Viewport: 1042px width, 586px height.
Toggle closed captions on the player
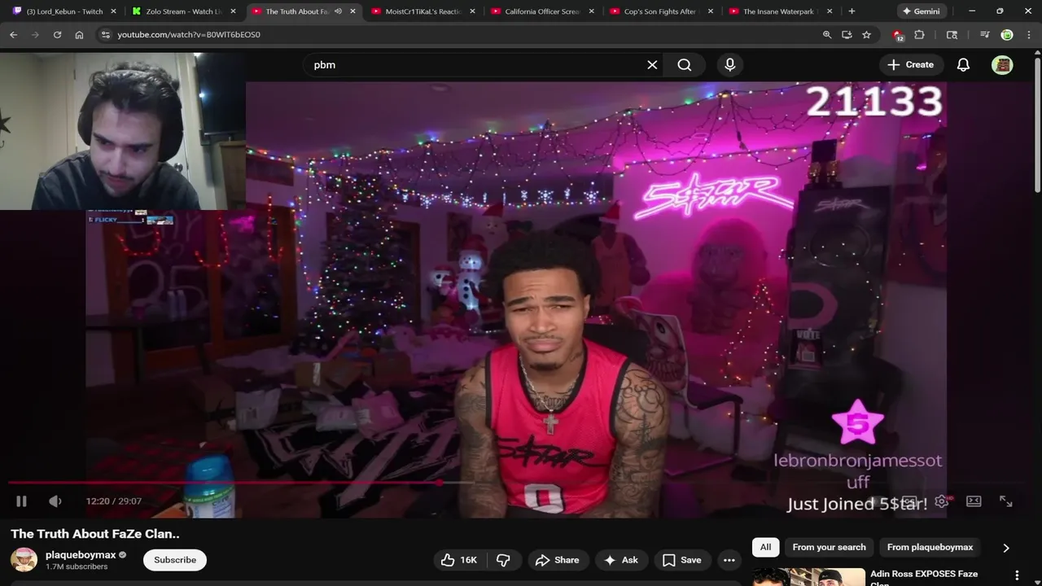click(909, 501)
